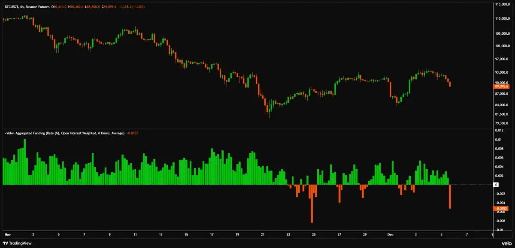515x248 pixels.
Task: Click the 11 date label on time axis
Action: click(135, 235)
